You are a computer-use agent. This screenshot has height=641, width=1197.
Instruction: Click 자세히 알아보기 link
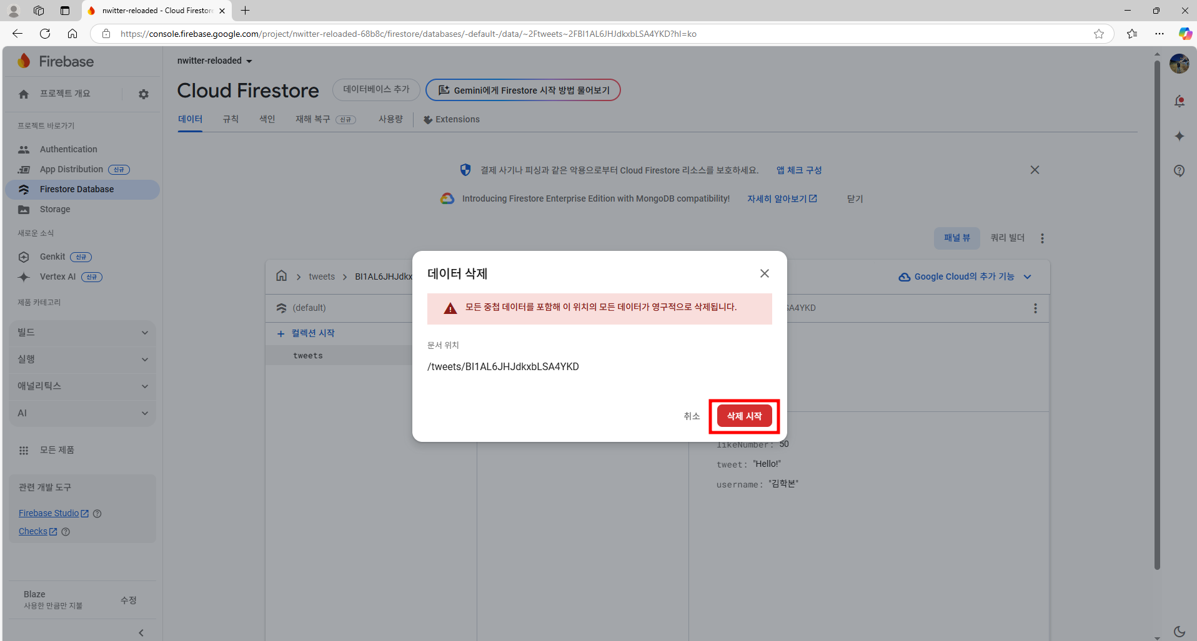click(x=782, y=198)
